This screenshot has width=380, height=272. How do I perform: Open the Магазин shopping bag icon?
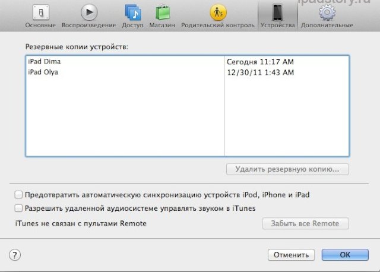[162, 12]
